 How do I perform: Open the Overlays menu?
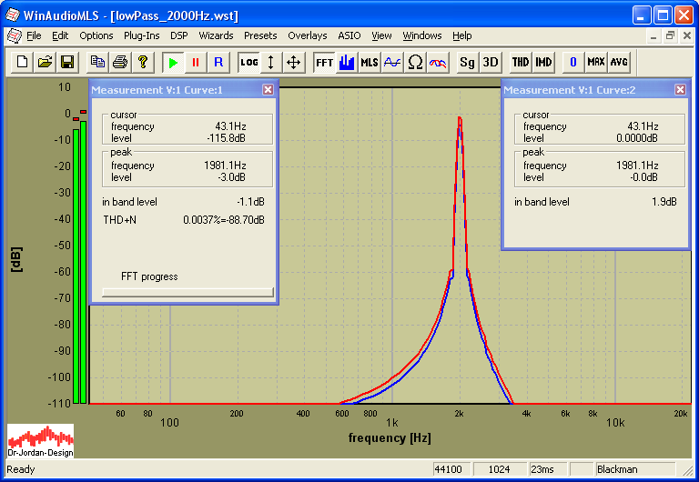307,35
